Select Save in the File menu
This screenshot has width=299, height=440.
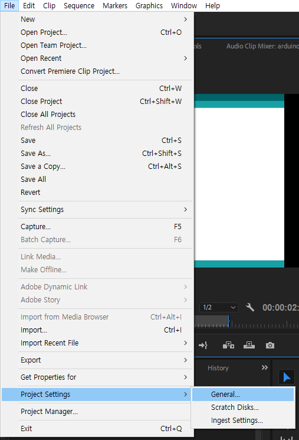click(x=97, y=141)
